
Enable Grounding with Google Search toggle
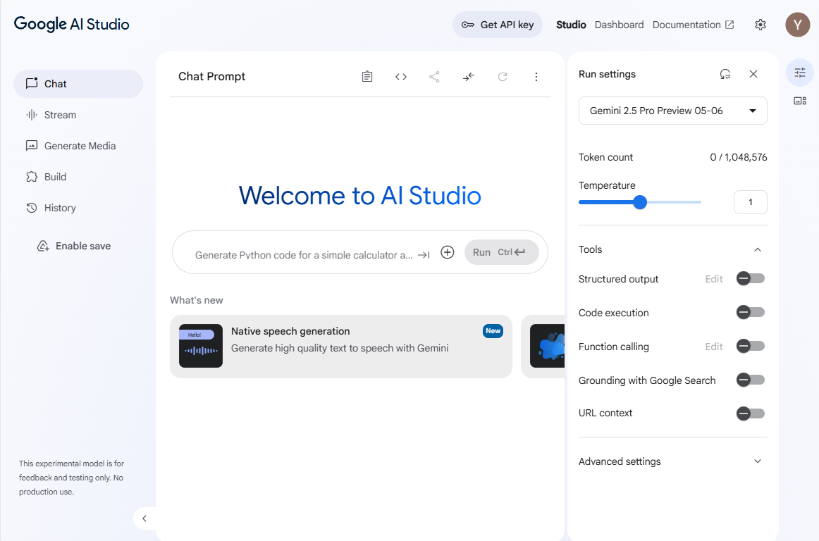point(751,380)
